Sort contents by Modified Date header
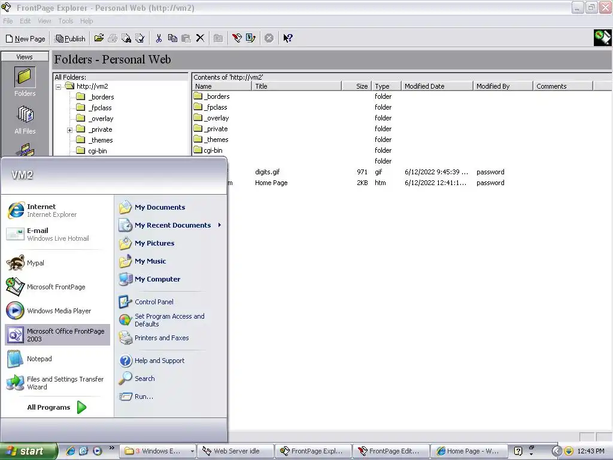 pyautogui.click(x=437, y=86)
